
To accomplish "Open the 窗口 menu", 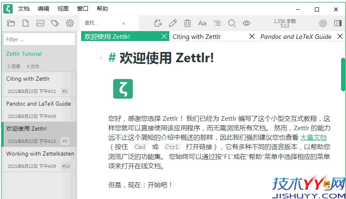I will pyautogui.click(x=83, y=9).
